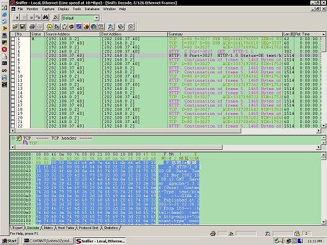Click the frame list vertical scroll down arrow
Viewport: 327px width, 245px height.
324,126
